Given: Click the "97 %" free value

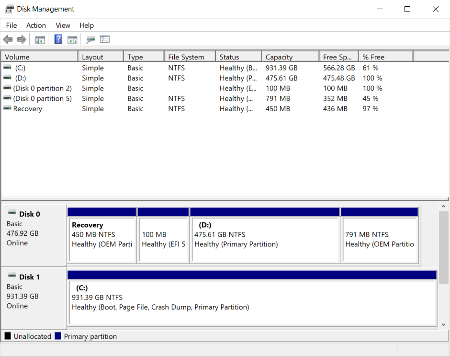Looking at the screenshot, I should (370, 109).
